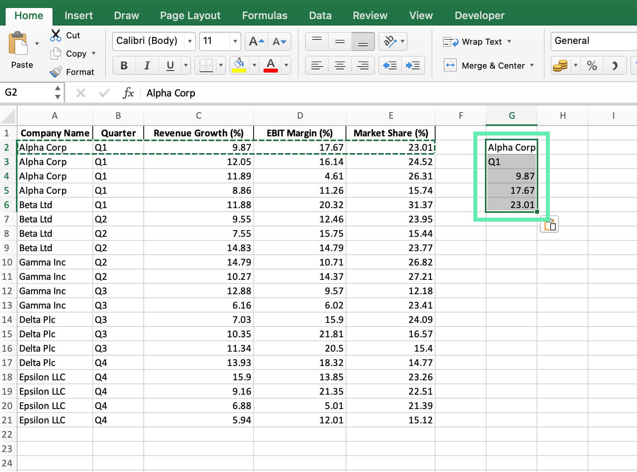Expand the fill color dropdown arrow
This screenshot has height=472, width=637.
coord(254,65)
